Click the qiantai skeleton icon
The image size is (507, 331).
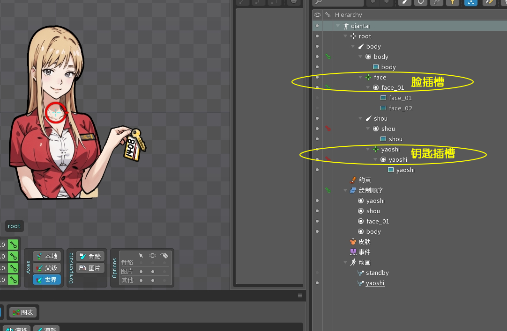(346, 26)
